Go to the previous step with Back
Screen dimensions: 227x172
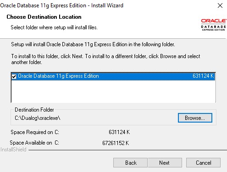pyautogui.click(x=130, y=162)
